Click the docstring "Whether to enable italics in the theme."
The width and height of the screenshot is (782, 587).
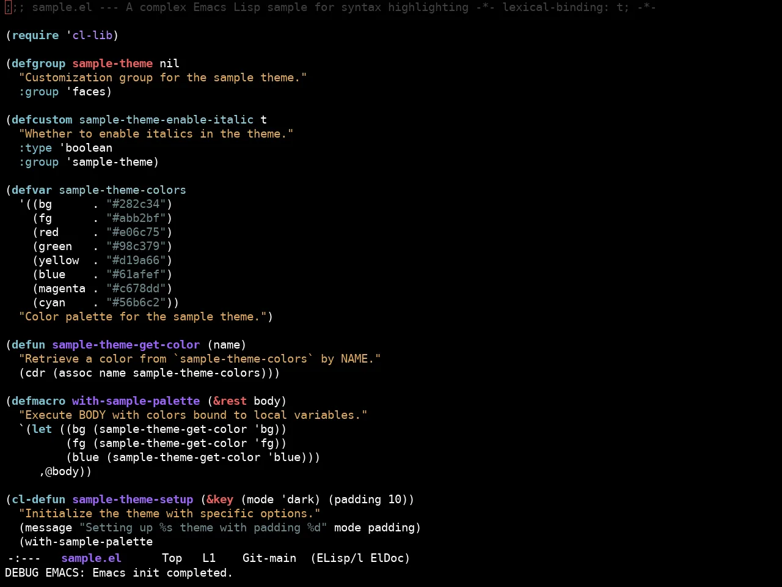[x=156, y=134]
